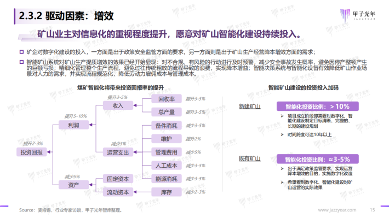This screenshot has height=218, width=389.
Task: Click the 智能化投资比例 ≈3-5% banner
Action: click(318, 159)
